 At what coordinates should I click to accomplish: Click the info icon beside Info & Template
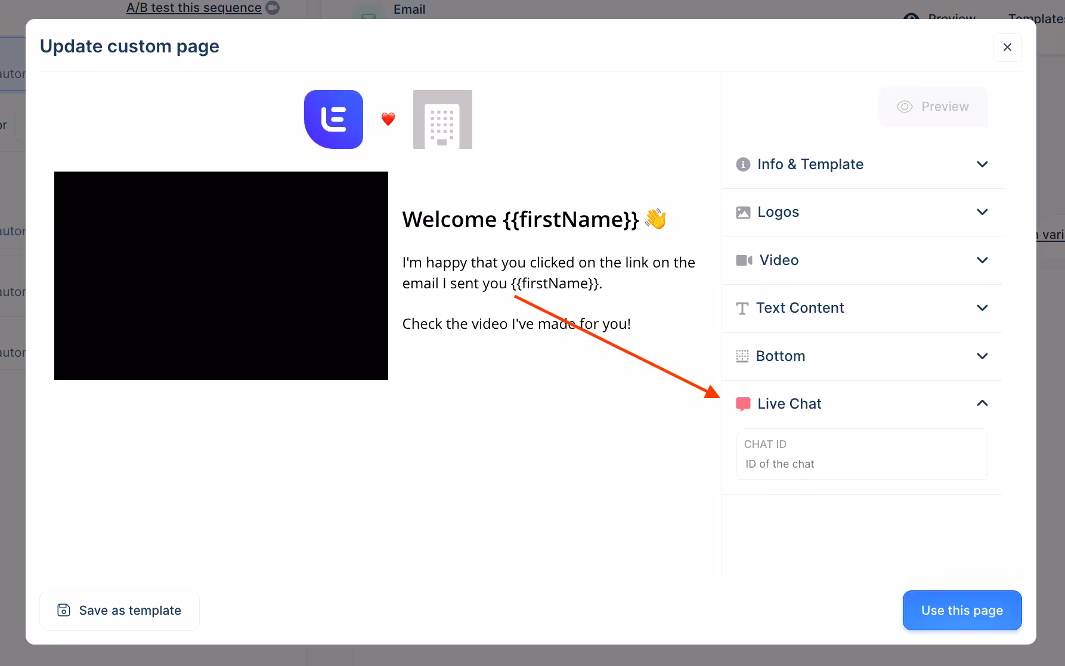[x=743, y=164]
